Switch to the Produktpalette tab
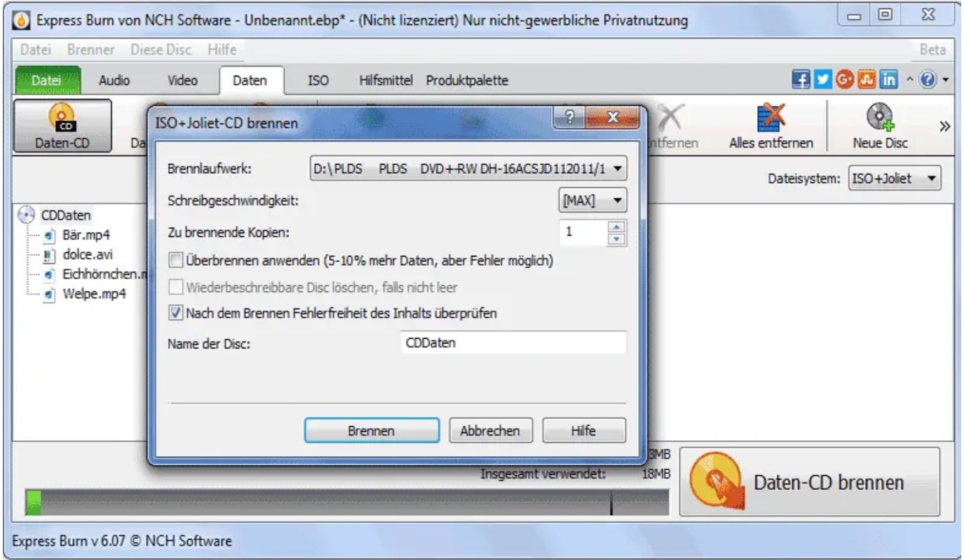The width and height of the screenshot is (964, 560). pos(467,81)
